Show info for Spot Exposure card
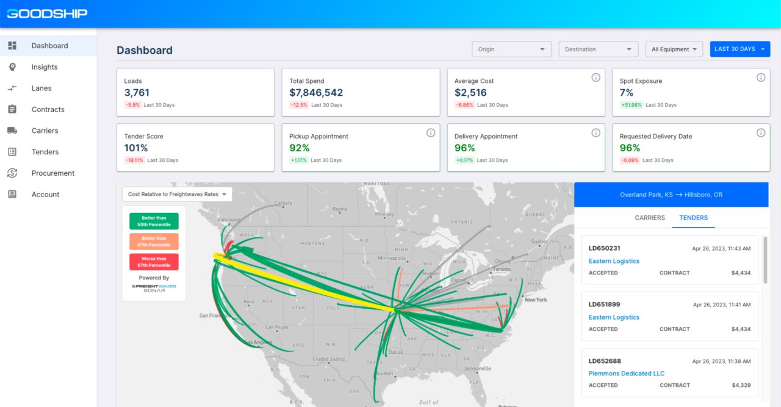Screen dimensions: 781x407 (761, 77)
